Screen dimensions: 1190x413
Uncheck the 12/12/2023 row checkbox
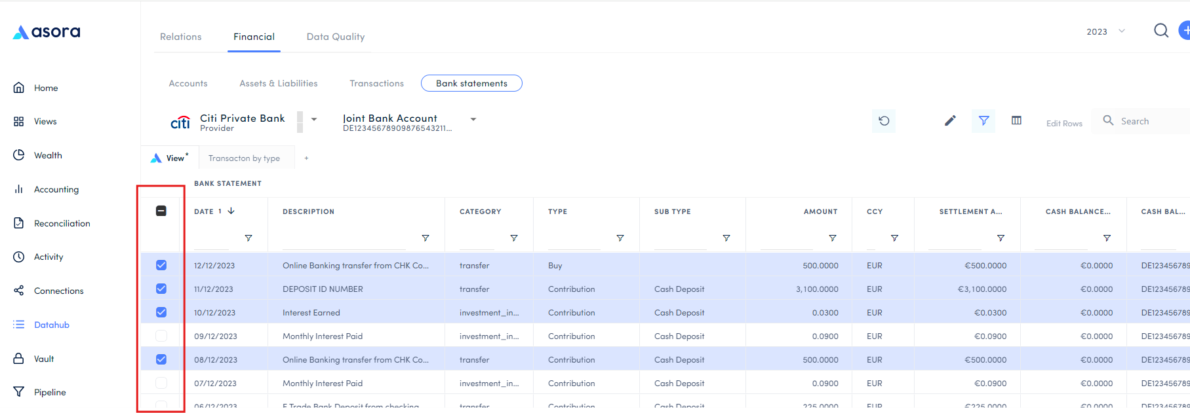[161, 265]
